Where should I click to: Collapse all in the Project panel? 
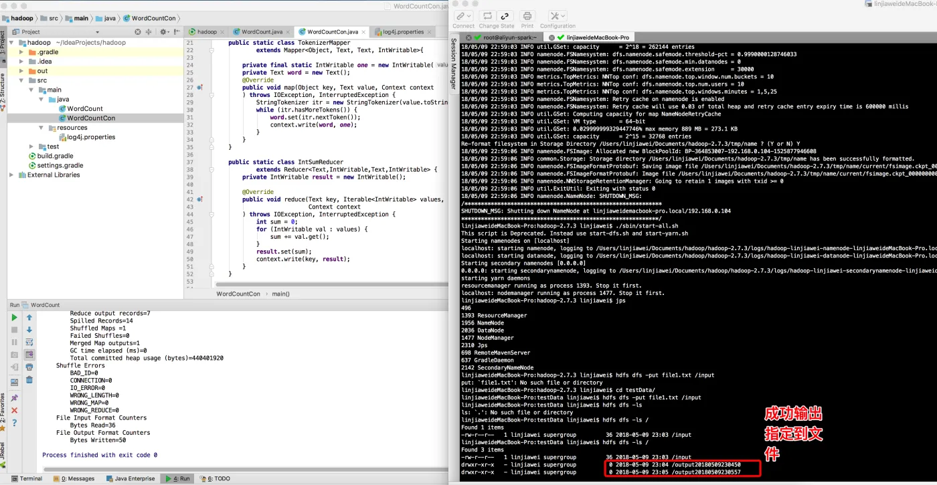(150, 31)
